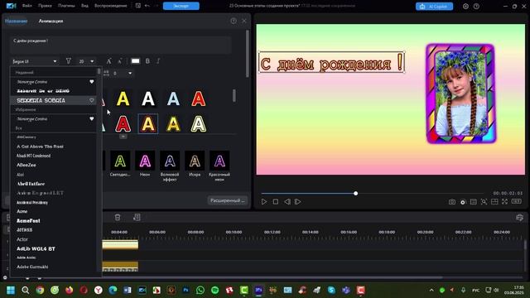Select the title text box in preview
This screenshot has height=298, width=530.
tap(331, 62)
